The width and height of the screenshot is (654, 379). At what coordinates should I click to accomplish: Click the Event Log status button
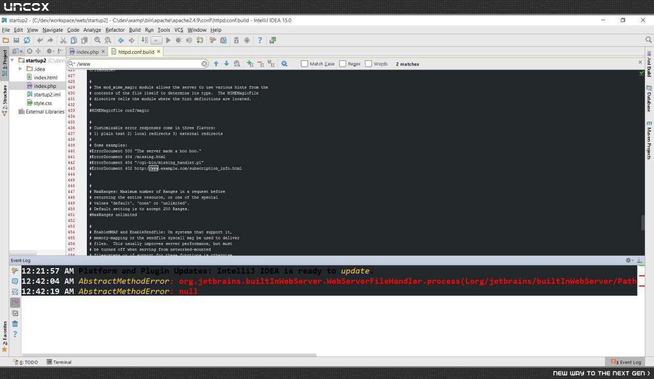pyautogui.click(x=626, y=362)
